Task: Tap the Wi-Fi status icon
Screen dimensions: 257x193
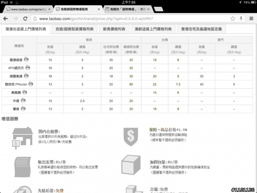Action: (x=11, y=2)
